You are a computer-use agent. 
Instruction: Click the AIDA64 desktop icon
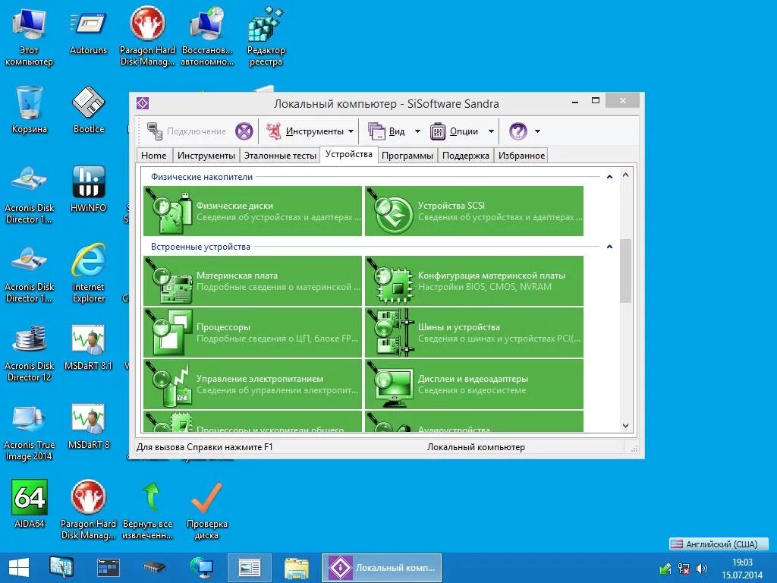[30, 504]
